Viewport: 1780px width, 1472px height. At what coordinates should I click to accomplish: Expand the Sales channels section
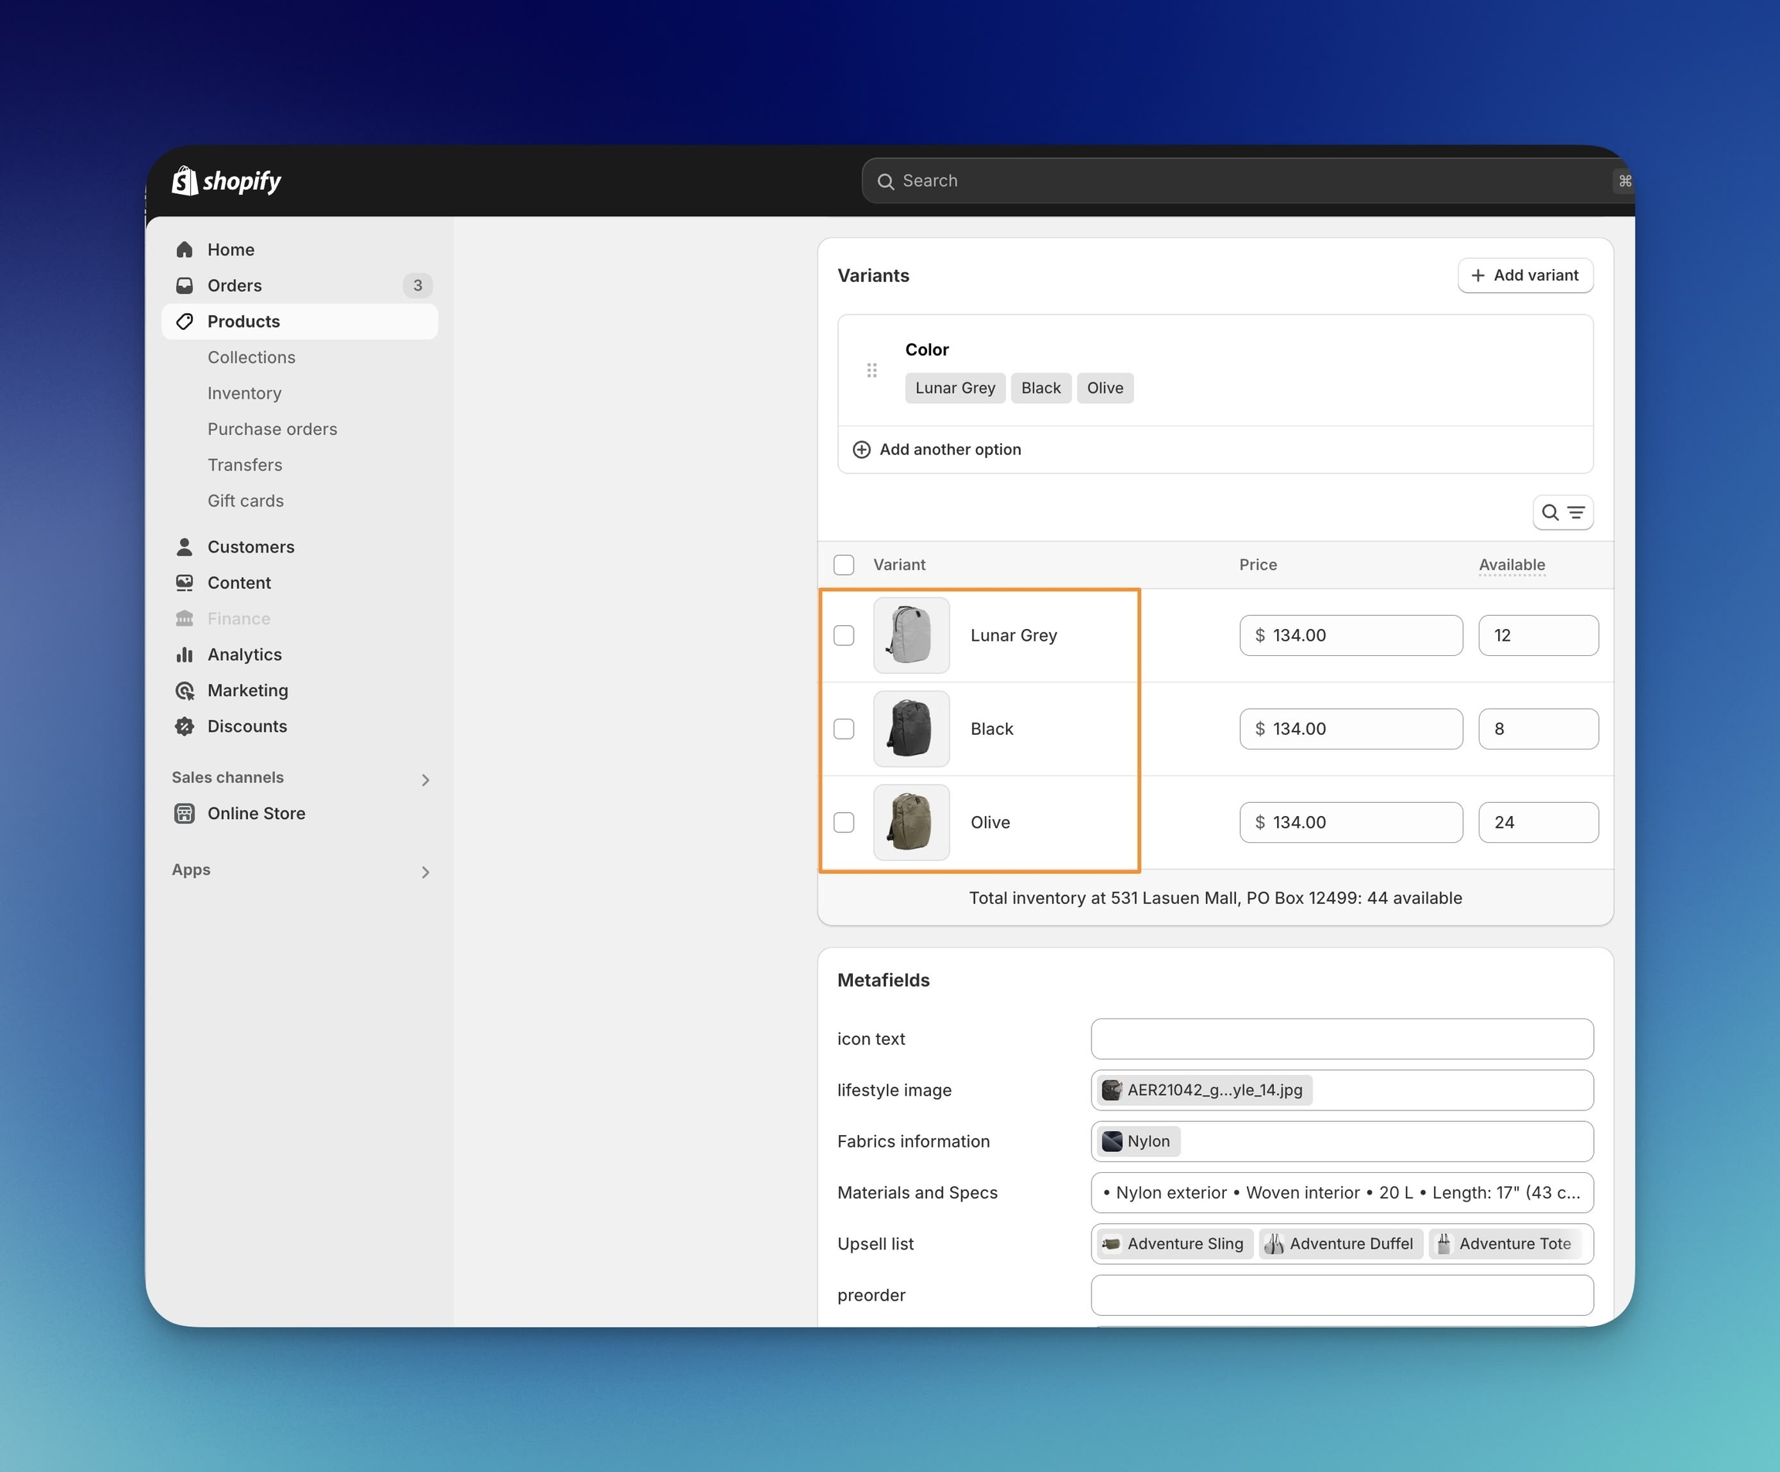click(426, 779)
